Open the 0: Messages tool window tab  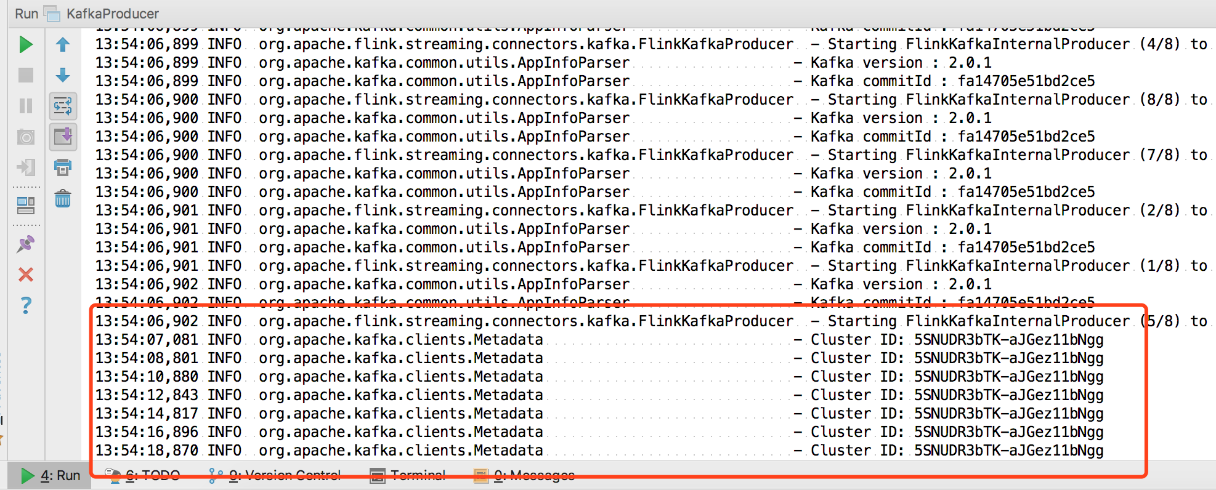524,475
